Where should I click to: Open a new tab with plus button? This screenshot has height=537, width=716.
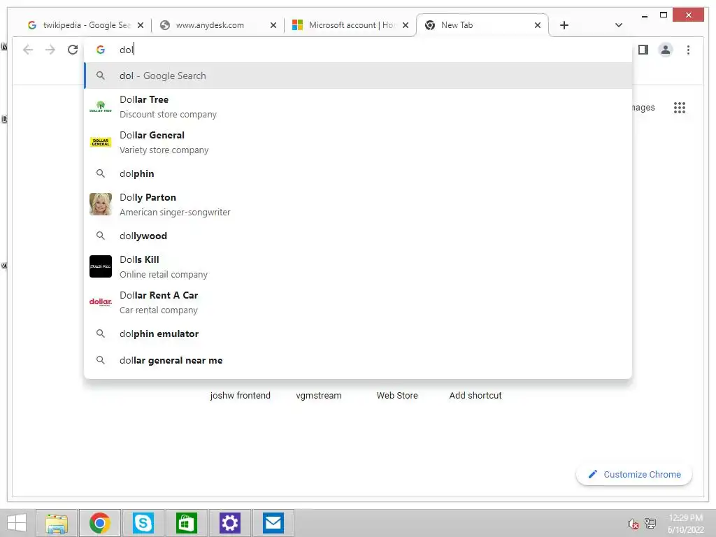[x=564, y=25]
